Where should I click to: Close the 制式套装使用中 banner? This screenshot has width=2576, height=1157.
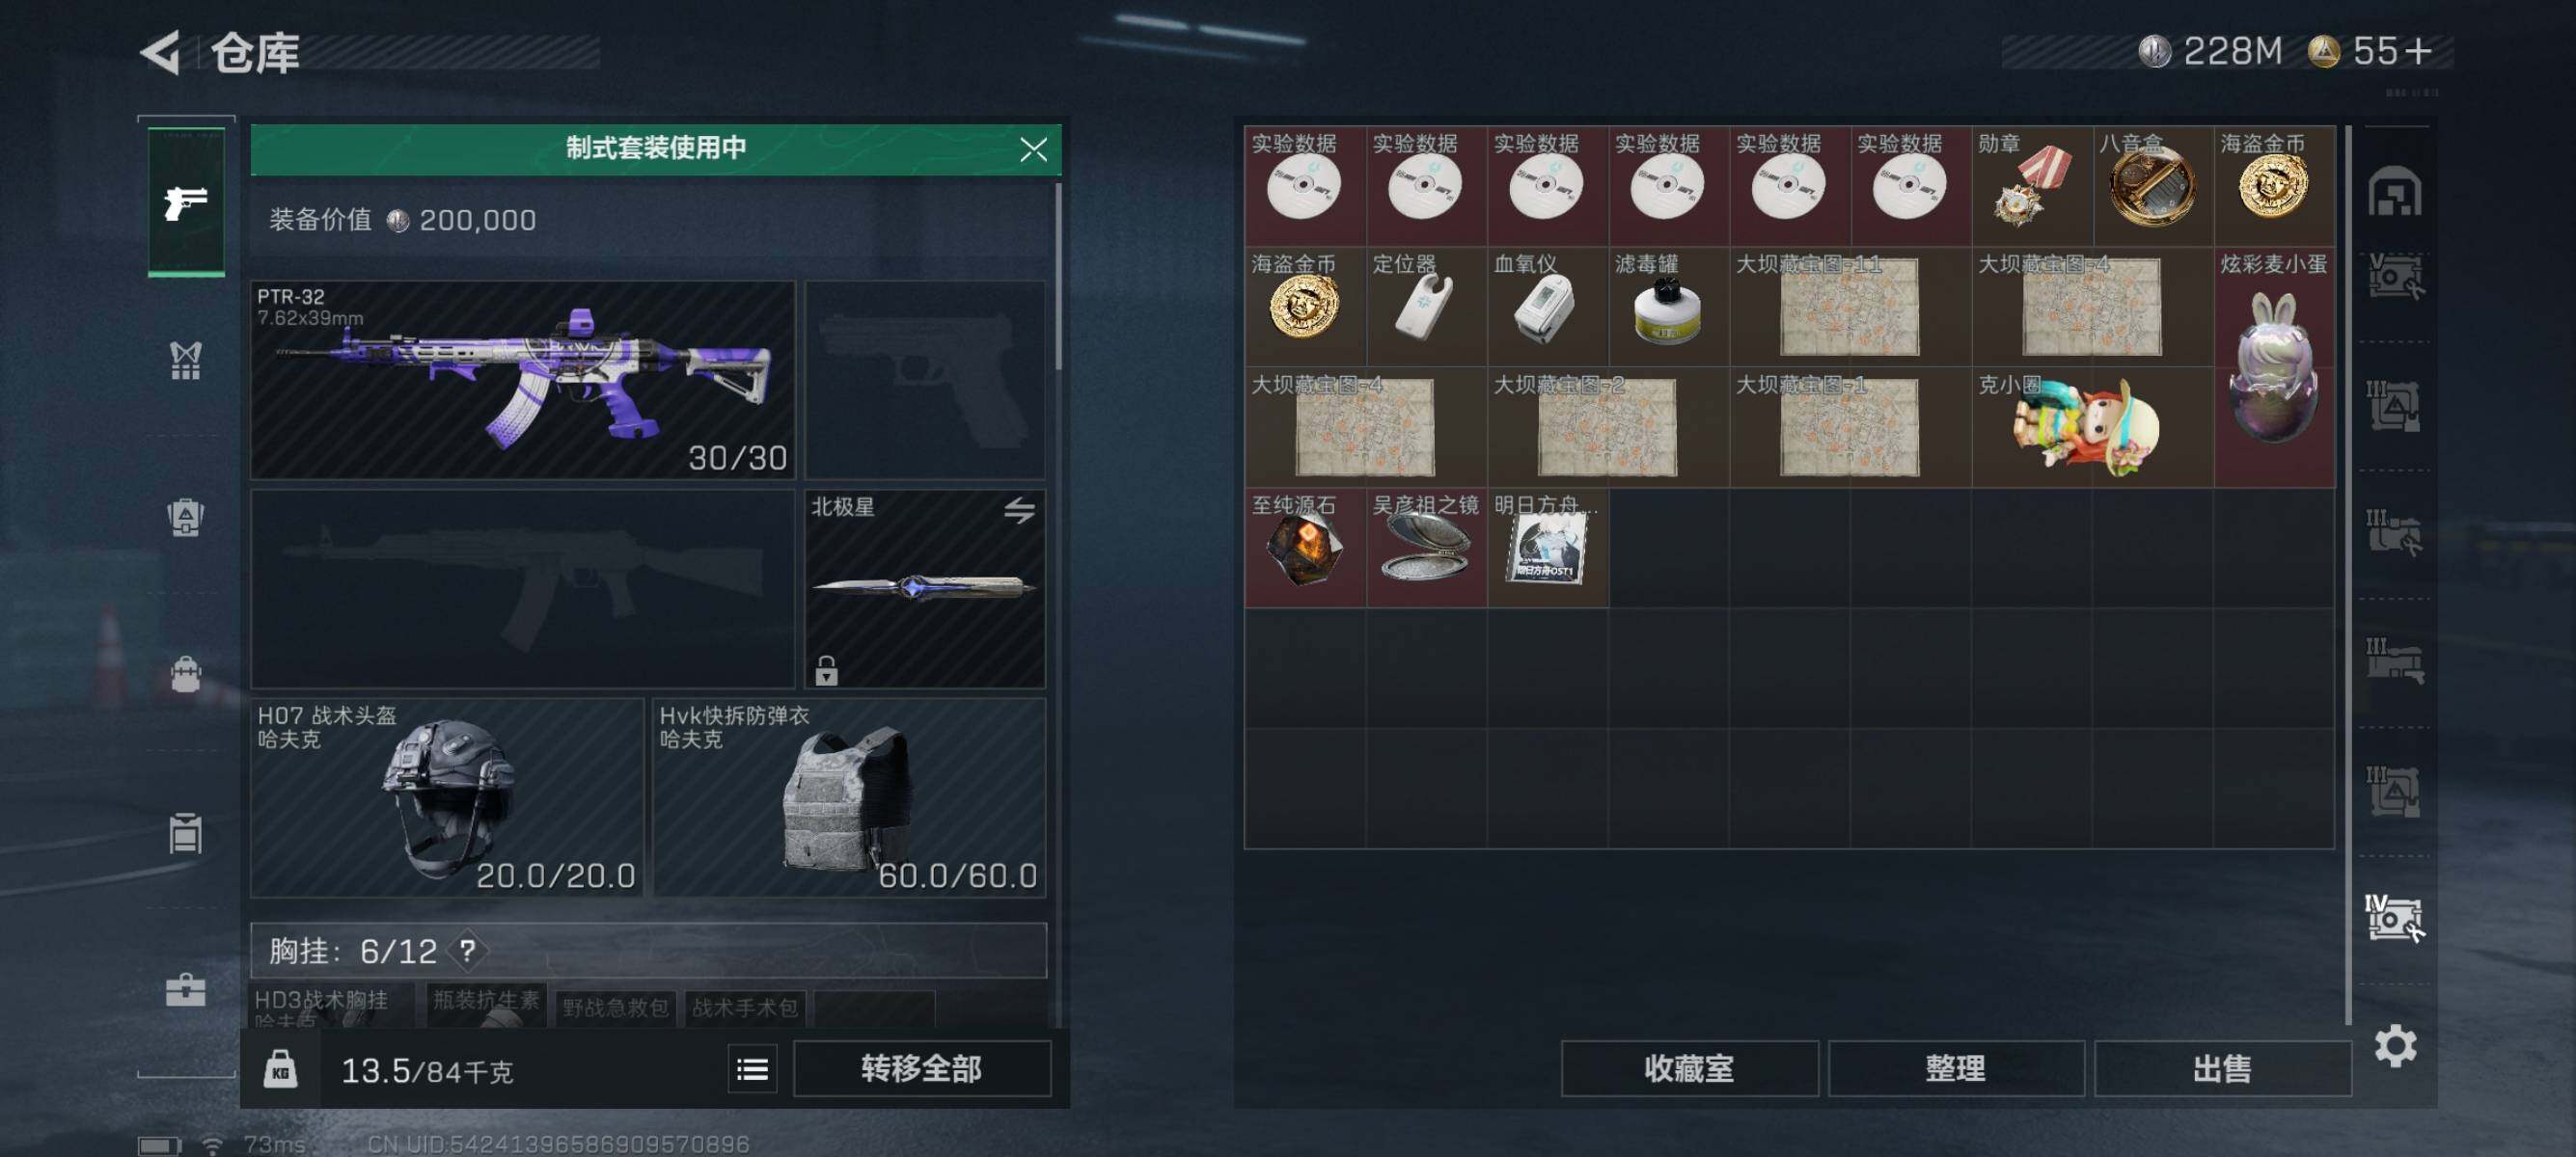coord(1033,149)
